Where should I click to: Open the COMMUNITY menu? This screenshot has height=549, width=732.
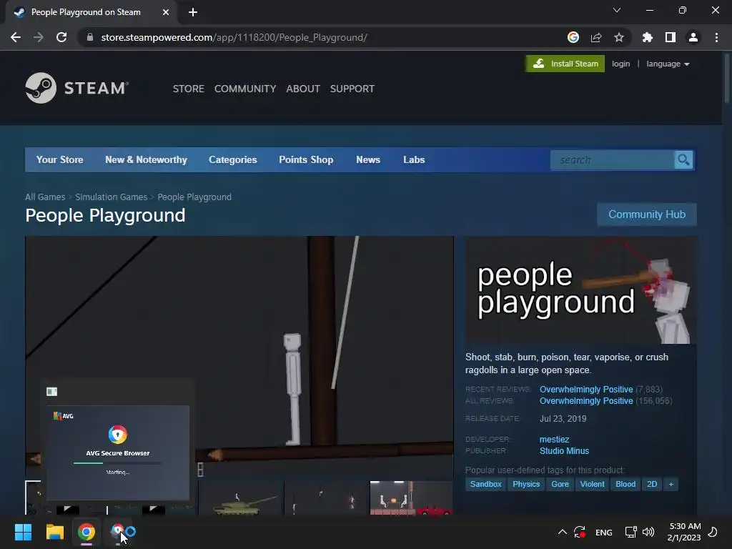(245, 89)
